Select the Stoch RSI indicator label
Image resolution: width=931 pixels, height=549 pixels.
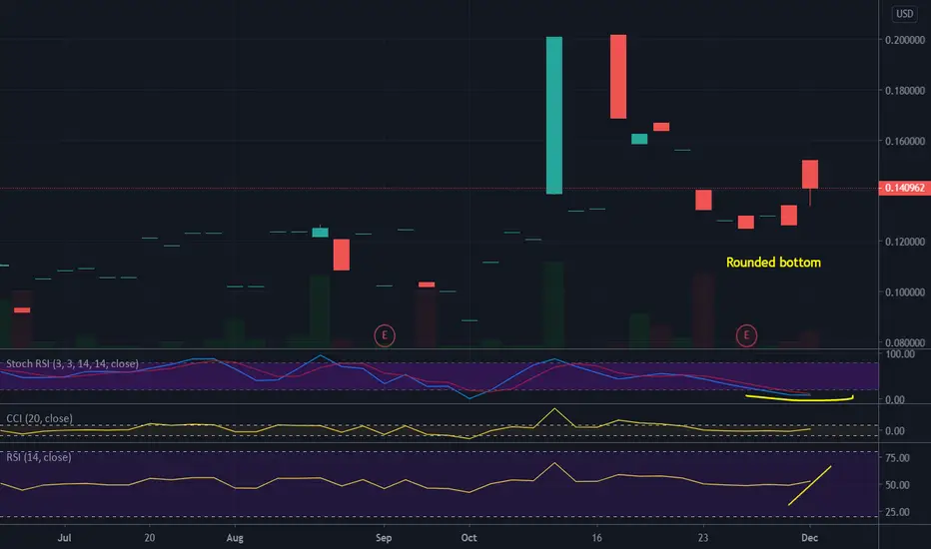tap(73, 363)
